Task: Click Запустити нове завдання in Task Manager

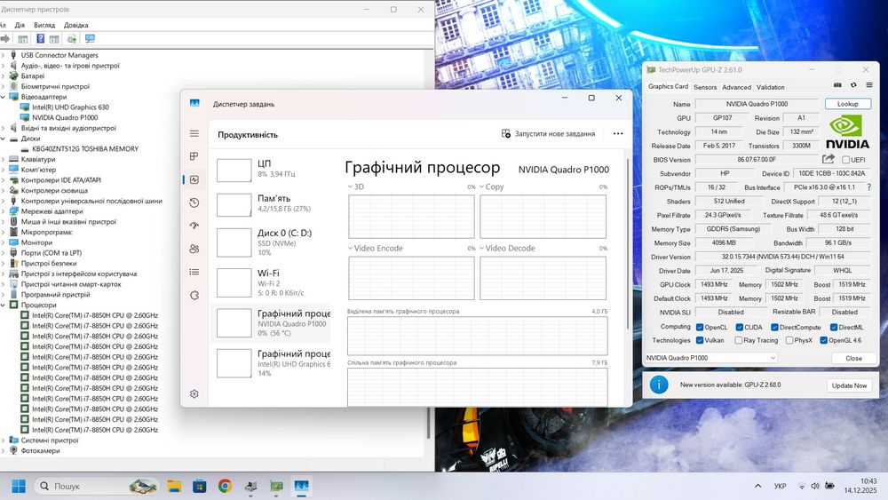Action: (x=548, y=133)
